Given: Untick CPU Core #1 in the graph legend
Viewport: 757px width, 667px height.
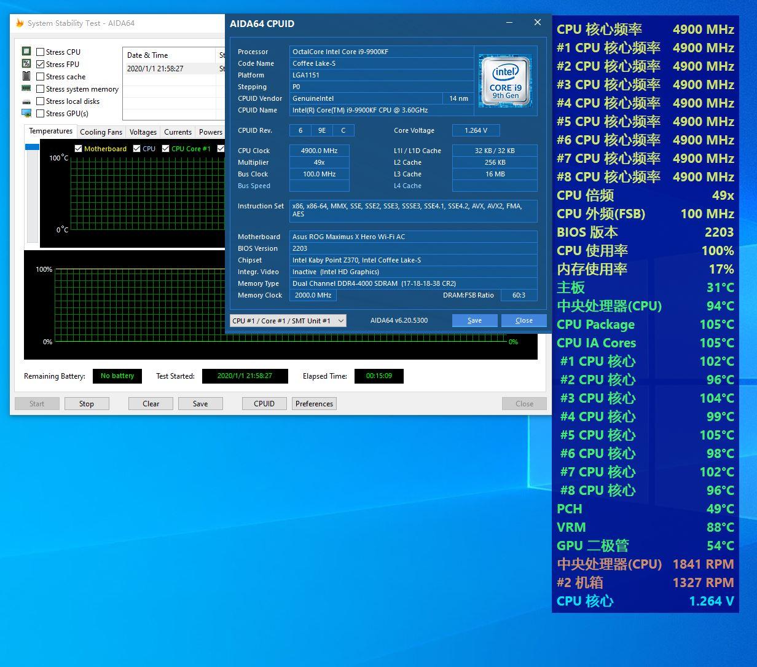Looking at the screenshot, I should click(x=165, y=149).
